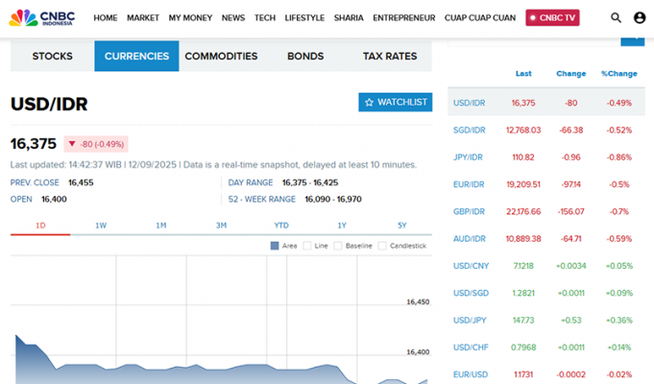Open the SGD/IDR currency pair link
Image resolution: width=654 pixels, height=384 pixels.
[x=470, y=130]
